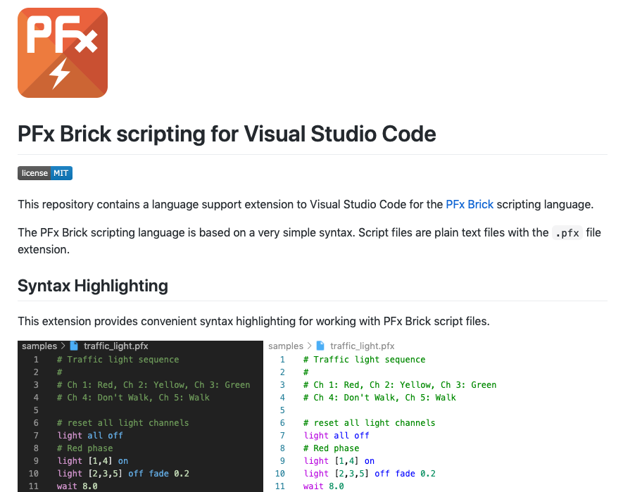Click the license MIT badge
This screenshot has width=623, height=492.
click(45, 173)
